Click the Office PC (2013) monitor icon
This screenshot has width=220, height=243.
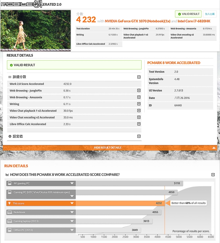(x=9, y=230)
